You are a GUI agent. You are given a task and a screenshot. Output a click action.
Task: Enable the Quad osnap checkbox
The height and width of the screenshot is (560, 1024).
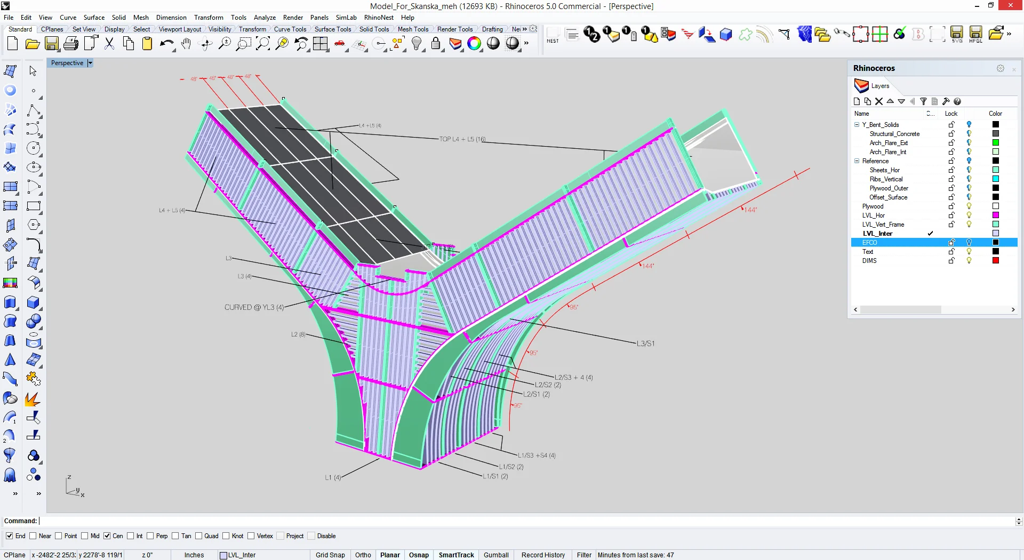pos(199,536)
